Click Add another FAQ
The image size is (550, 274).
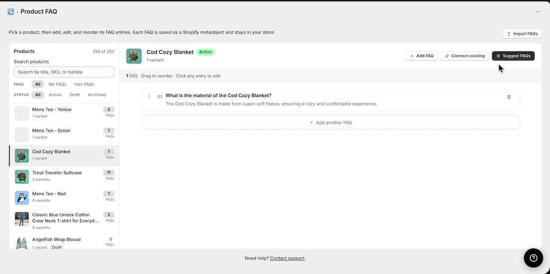330,122
